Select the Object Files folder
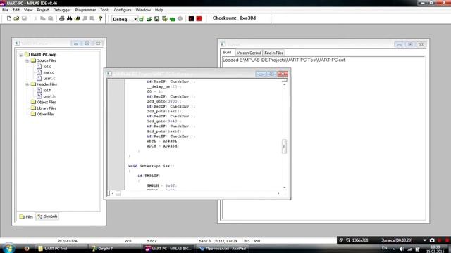 pyautogui.click(x=47, y=103)
